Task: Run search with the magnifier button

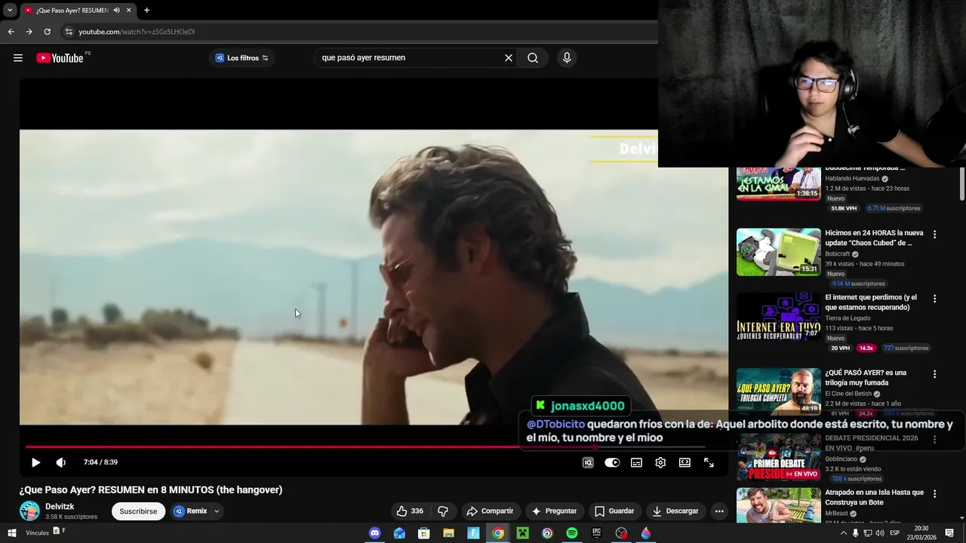Action: 533,58
